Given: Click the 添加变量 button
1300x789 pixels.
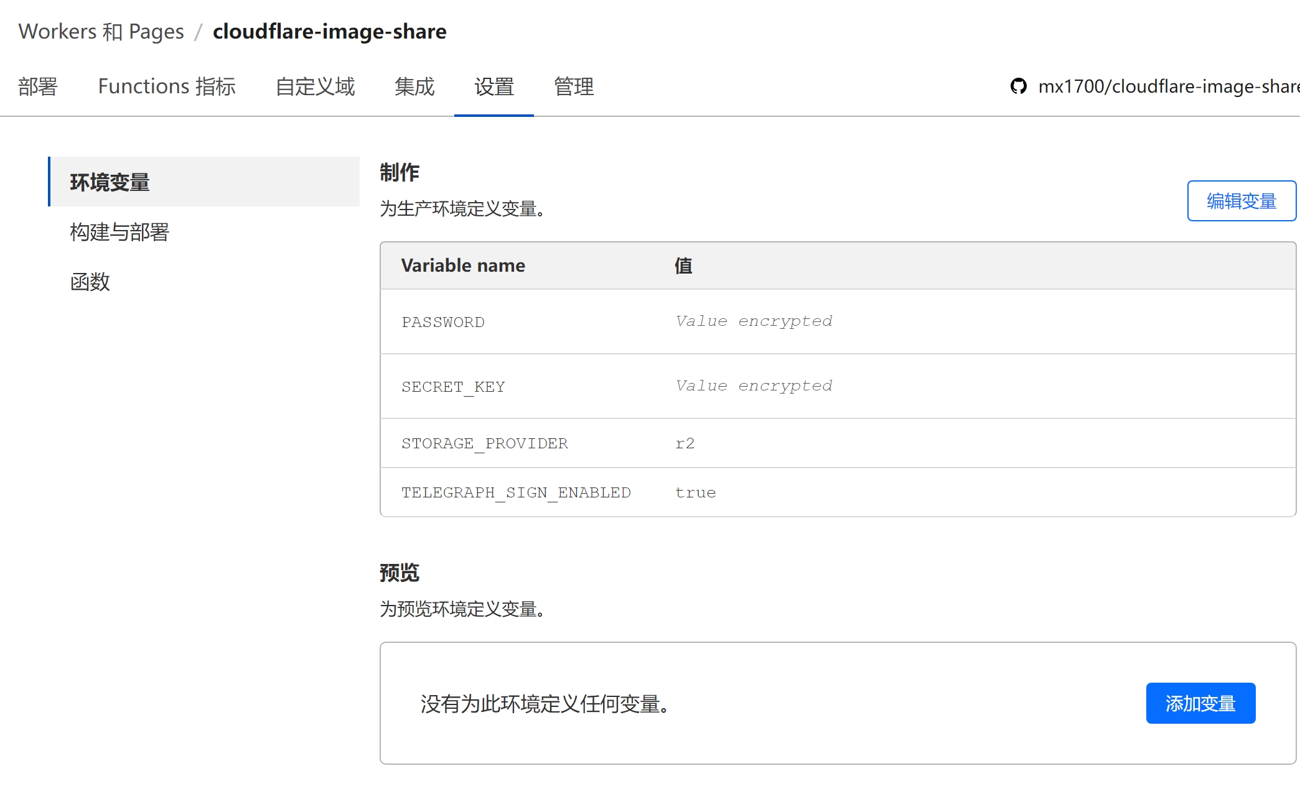Looking at the screenshot, I should 1200,703.
